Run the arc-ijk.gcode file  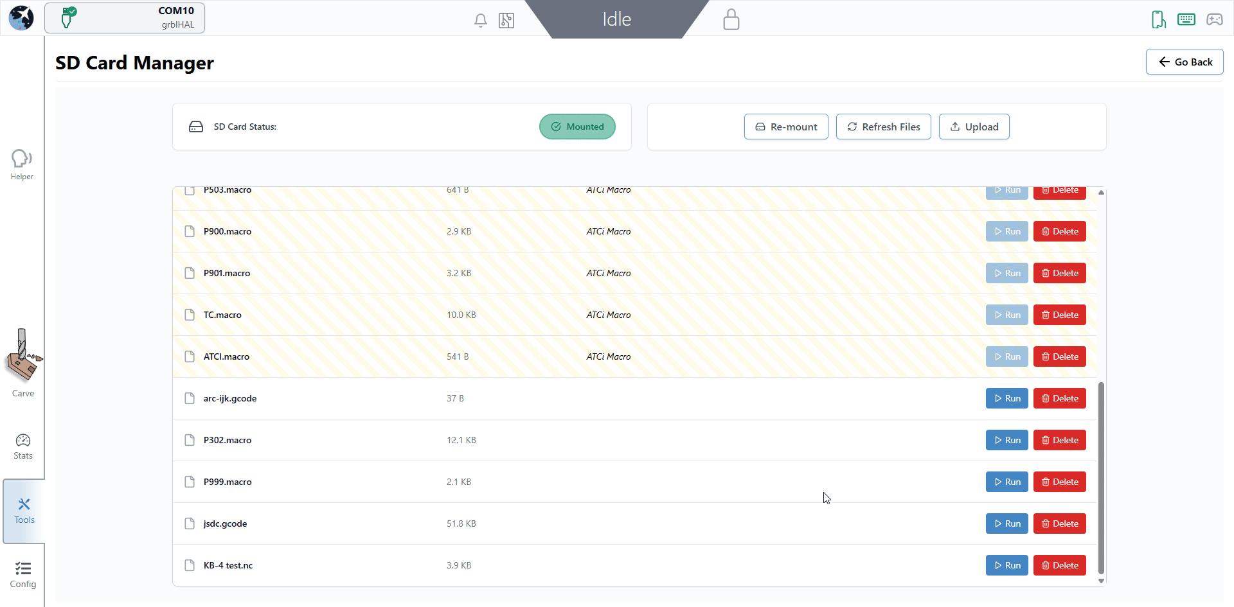pyautogui.click(x=1006, y=398)
